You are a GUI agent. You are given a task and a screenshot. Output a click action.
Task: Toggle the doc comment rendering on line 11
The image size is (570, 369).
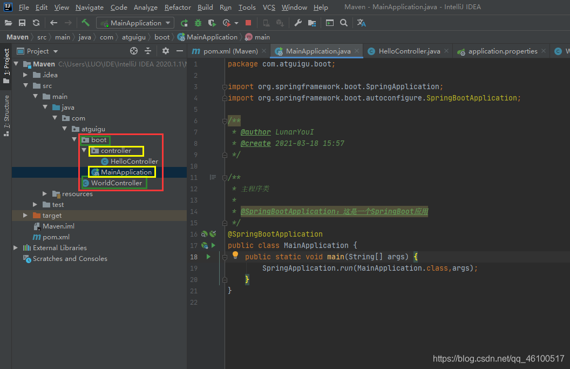(213, 177)
